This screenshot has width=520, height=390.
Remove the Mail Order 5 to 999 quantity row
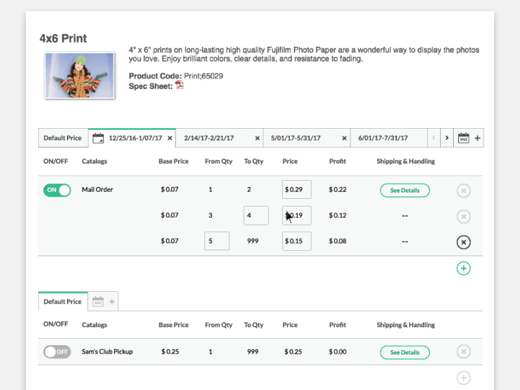pos(463,242)
